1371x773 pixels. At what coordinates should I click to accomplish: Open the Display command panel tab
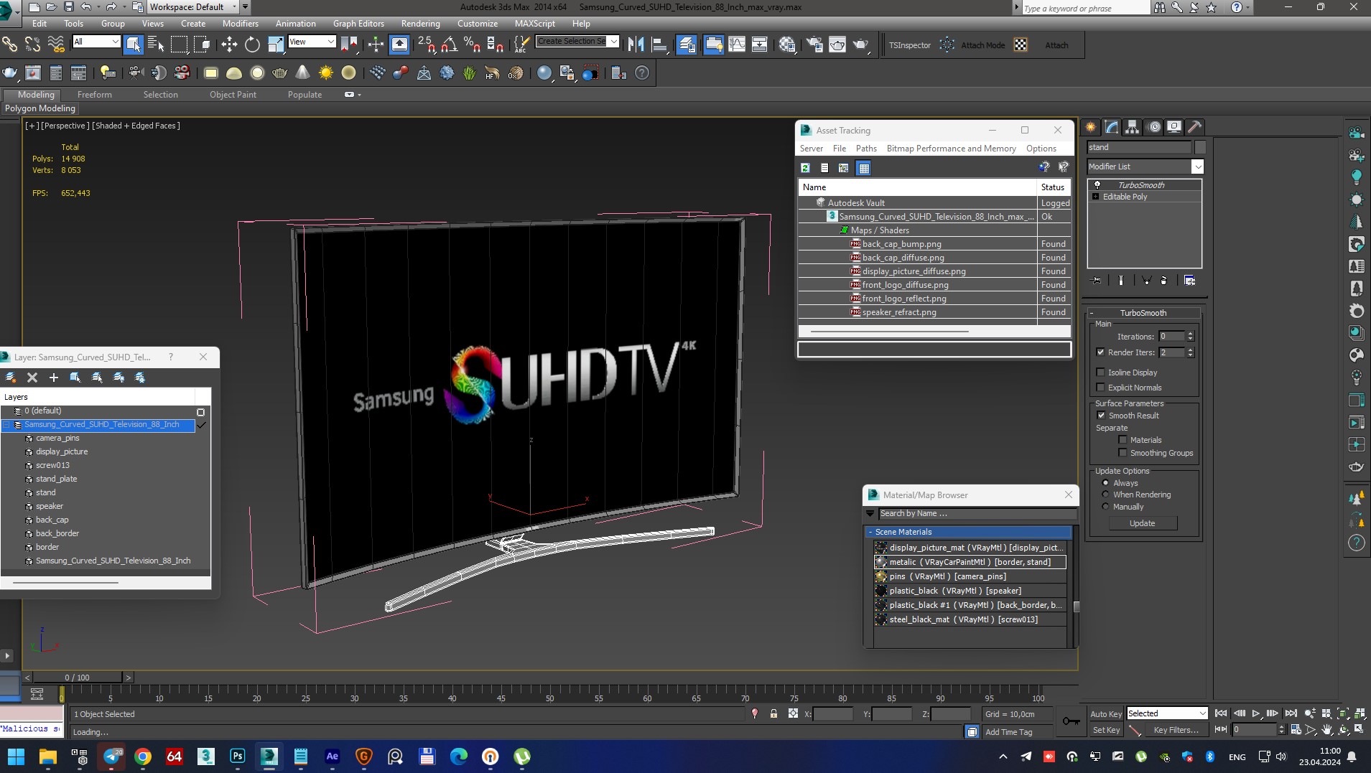(1174, 127)
